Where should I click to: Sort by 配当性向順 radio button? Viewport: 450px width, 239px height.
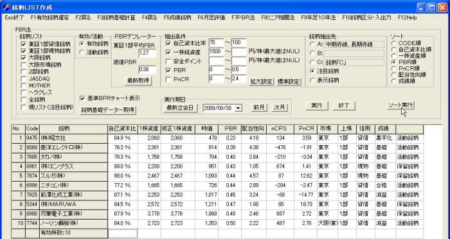[394, 75]
